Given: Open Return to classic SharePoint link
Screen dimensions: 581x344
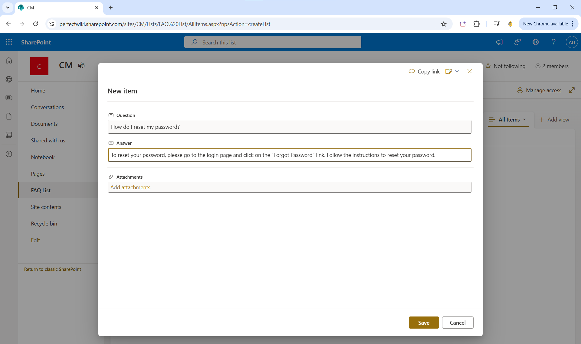Looking at the screenshot, I should point(52,269).
